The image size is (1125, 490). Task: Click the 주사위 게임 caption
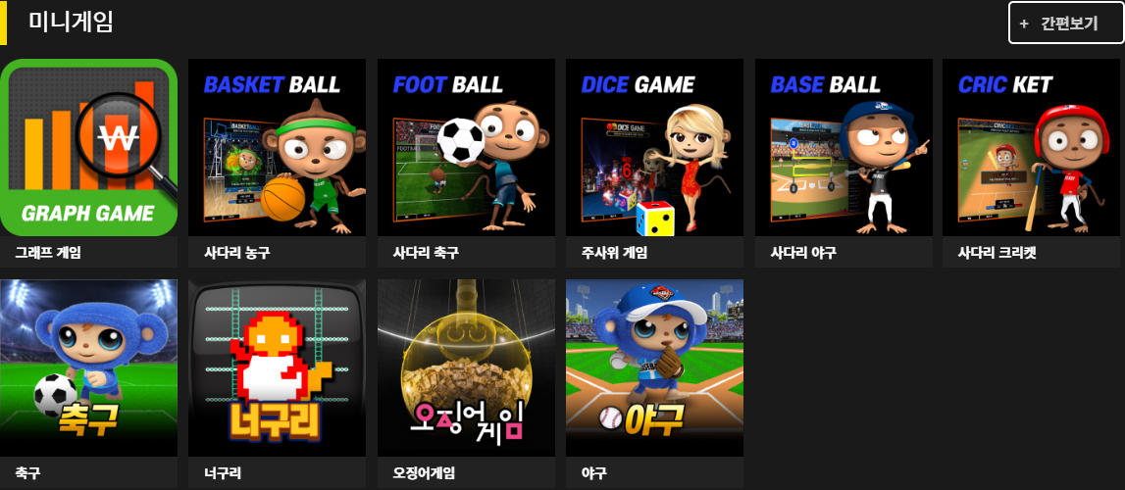614,253
